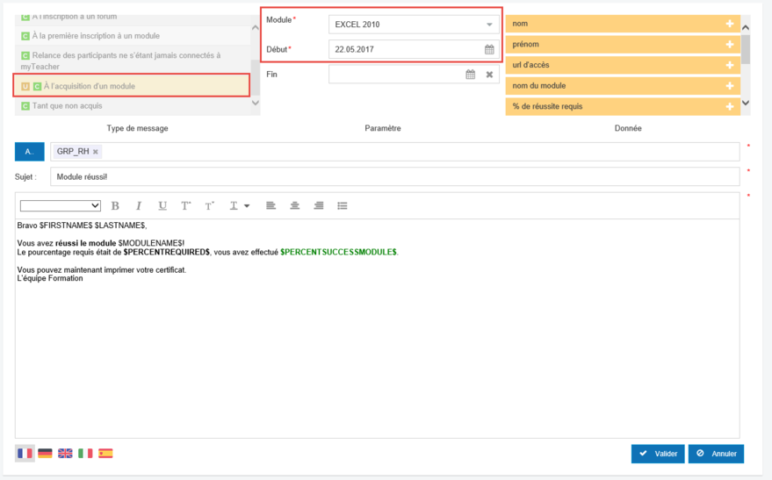Insert a bulleted list

[x=343, y=205]
